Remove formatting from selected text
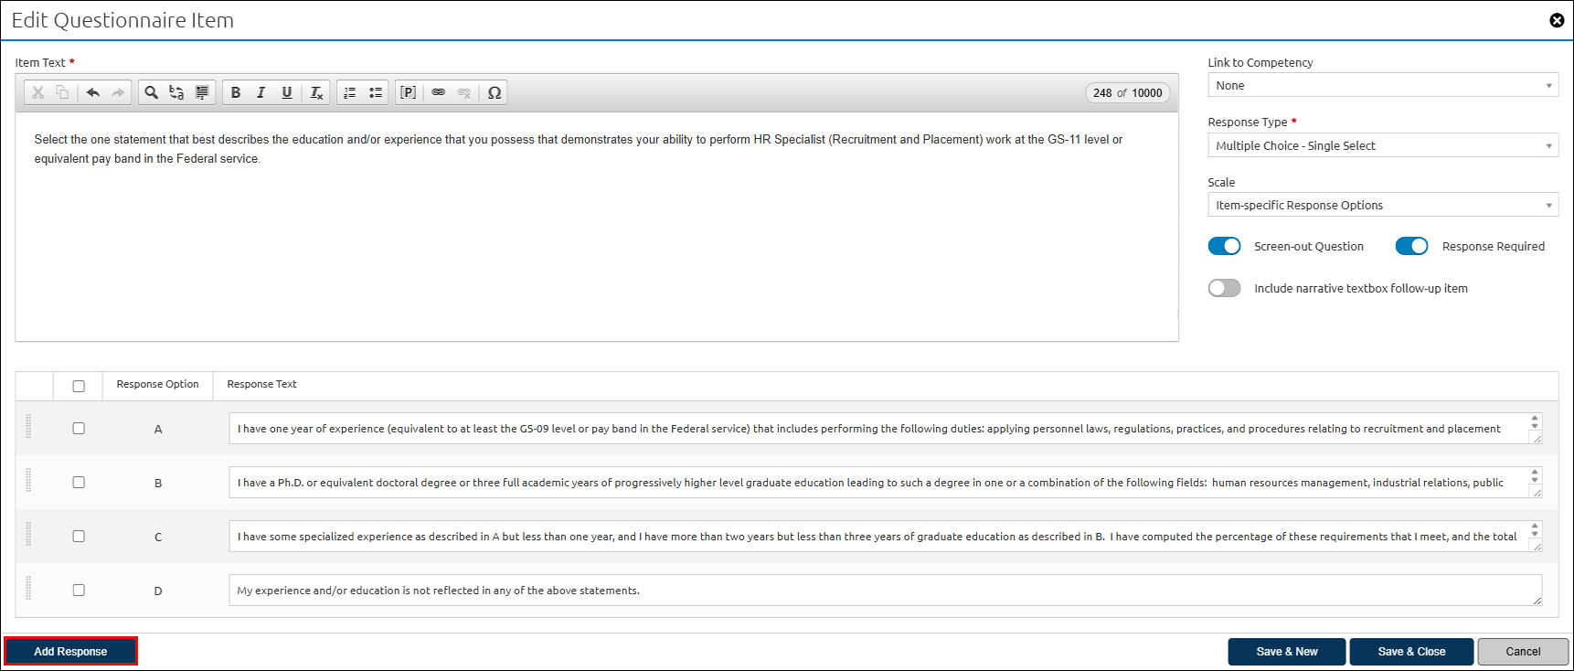 [316, 92]
